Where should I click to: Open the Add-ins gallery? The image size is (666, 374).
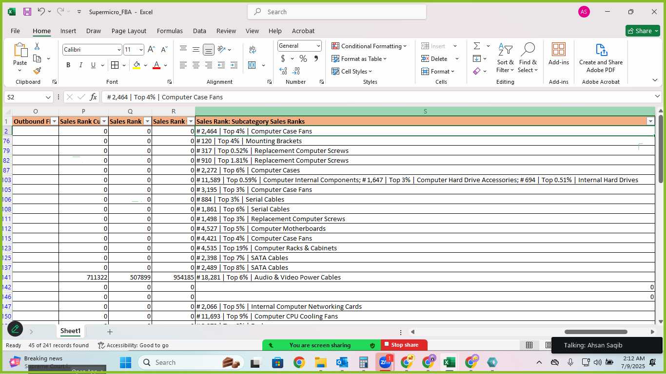(559, 54)
